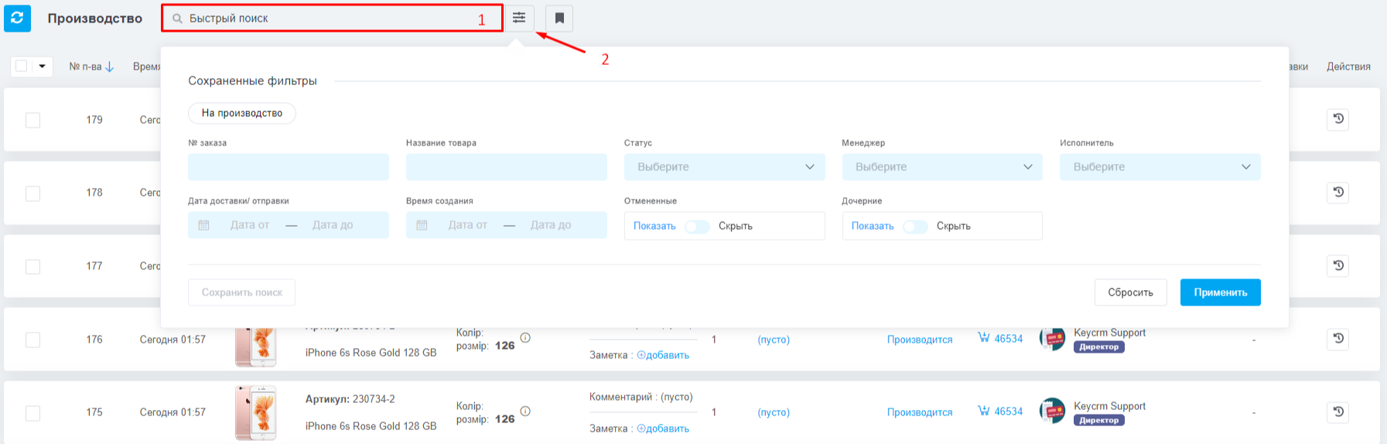Expand the Менеджер dropdown
This screenshot has width=1387, height=444.
pos(942,167)
